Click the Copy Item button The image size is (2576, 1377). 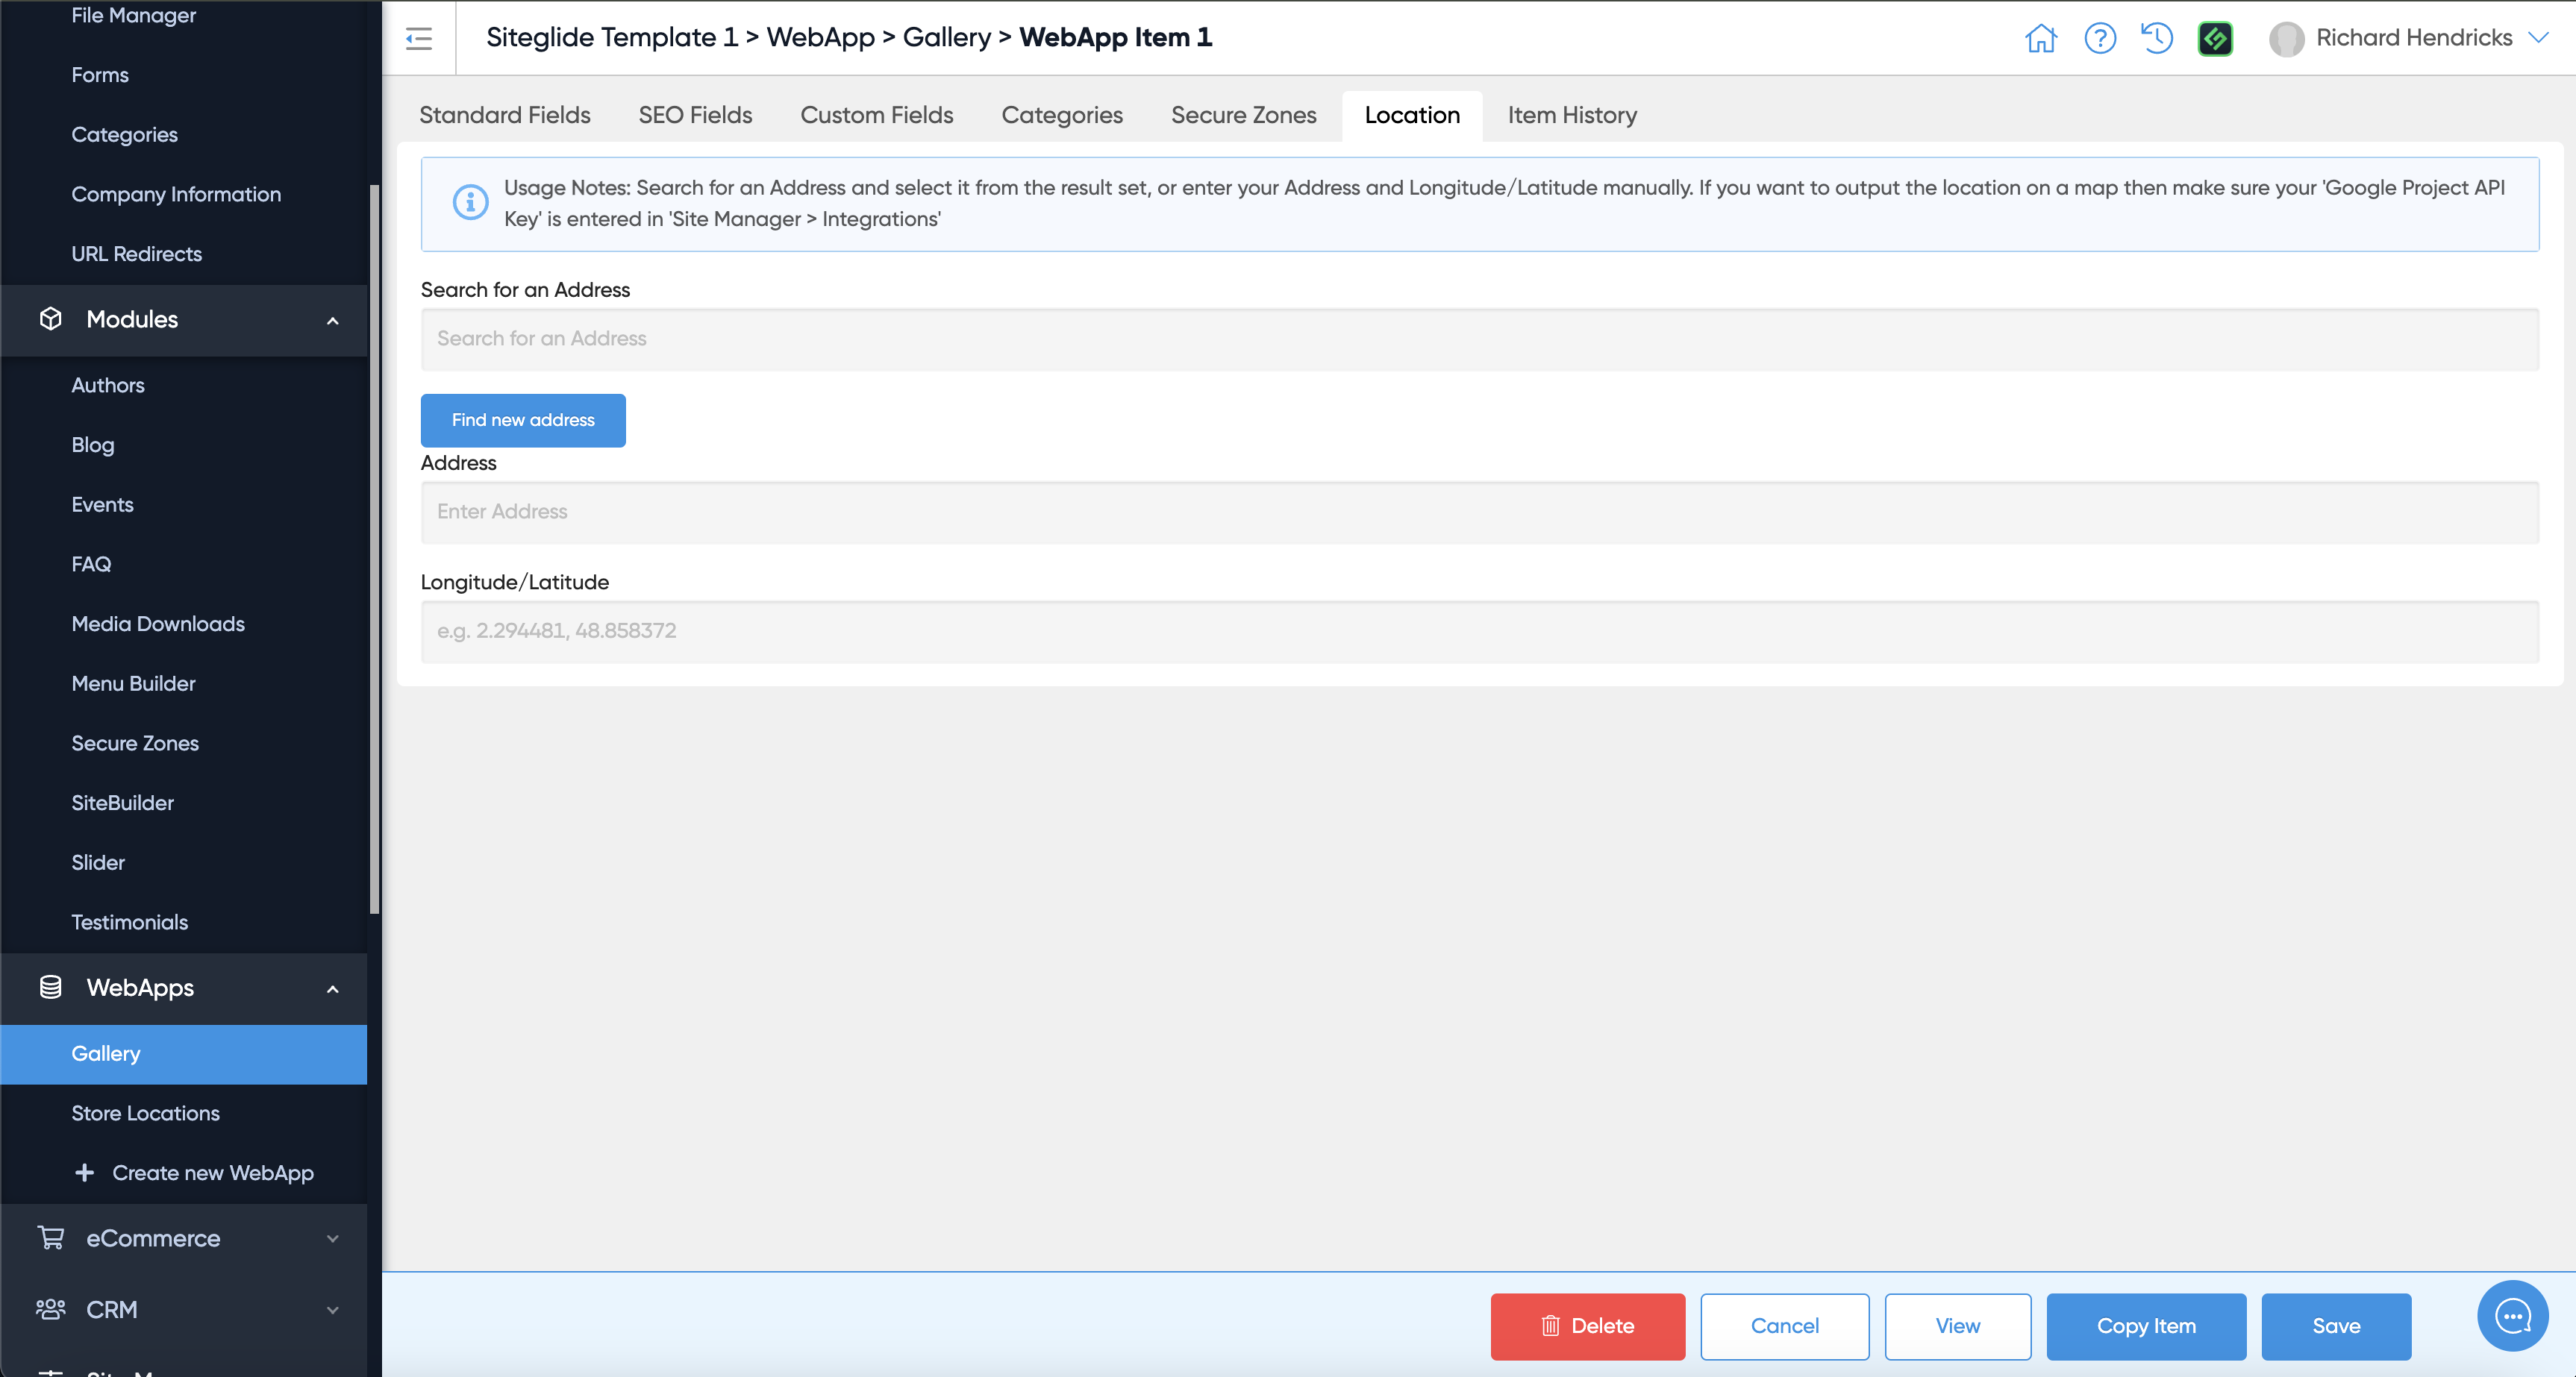coord(2145,1326)
